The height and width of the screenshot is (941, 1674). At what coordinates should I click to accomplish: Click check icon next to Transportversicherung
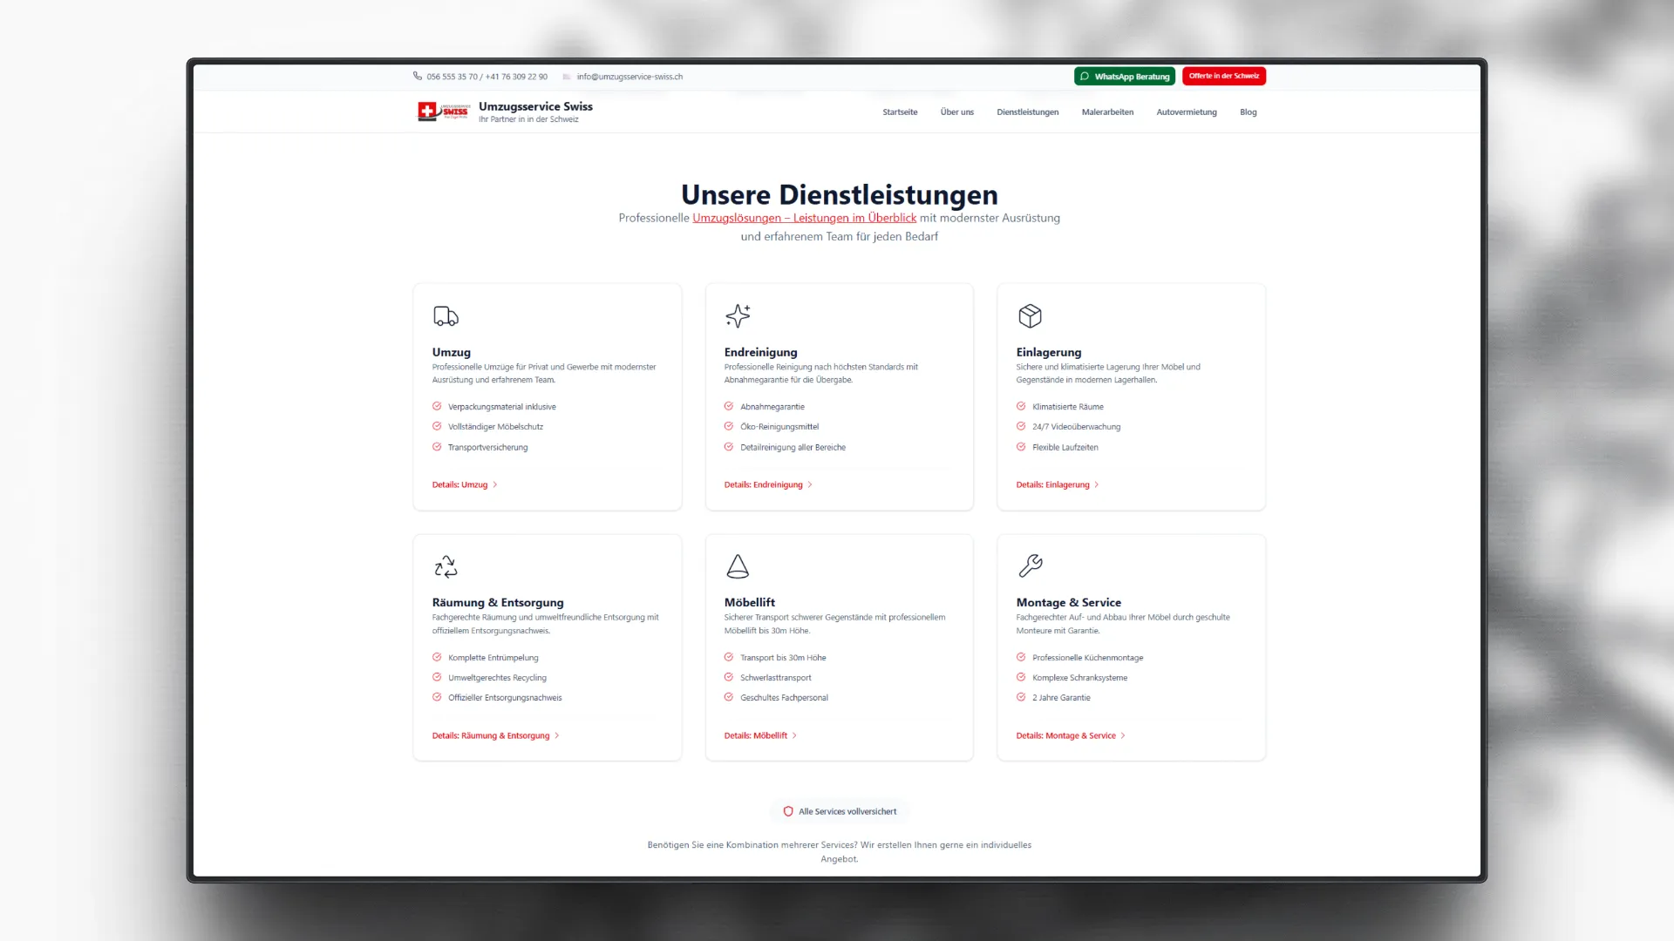coord(437,447)
